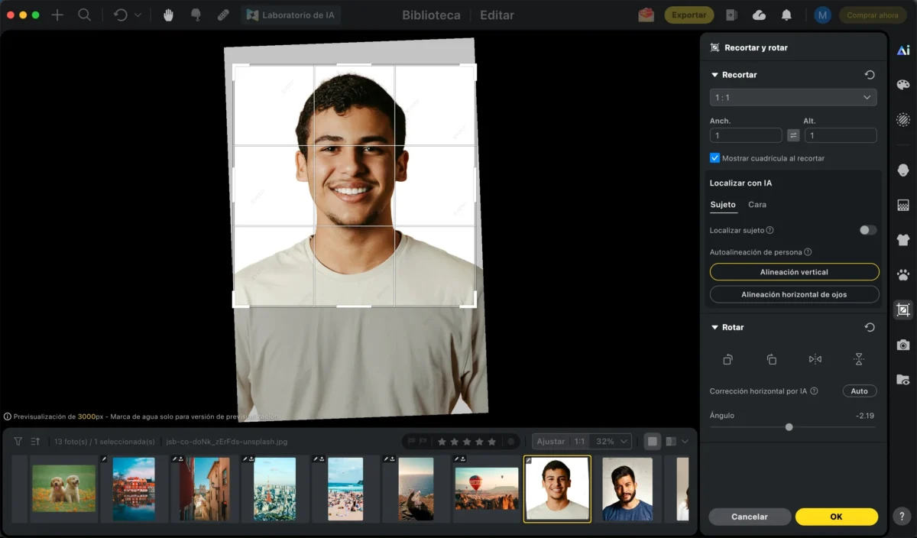917x538 pixels.
Task: Click the swap width and height icon
Action: click(793, 135)
